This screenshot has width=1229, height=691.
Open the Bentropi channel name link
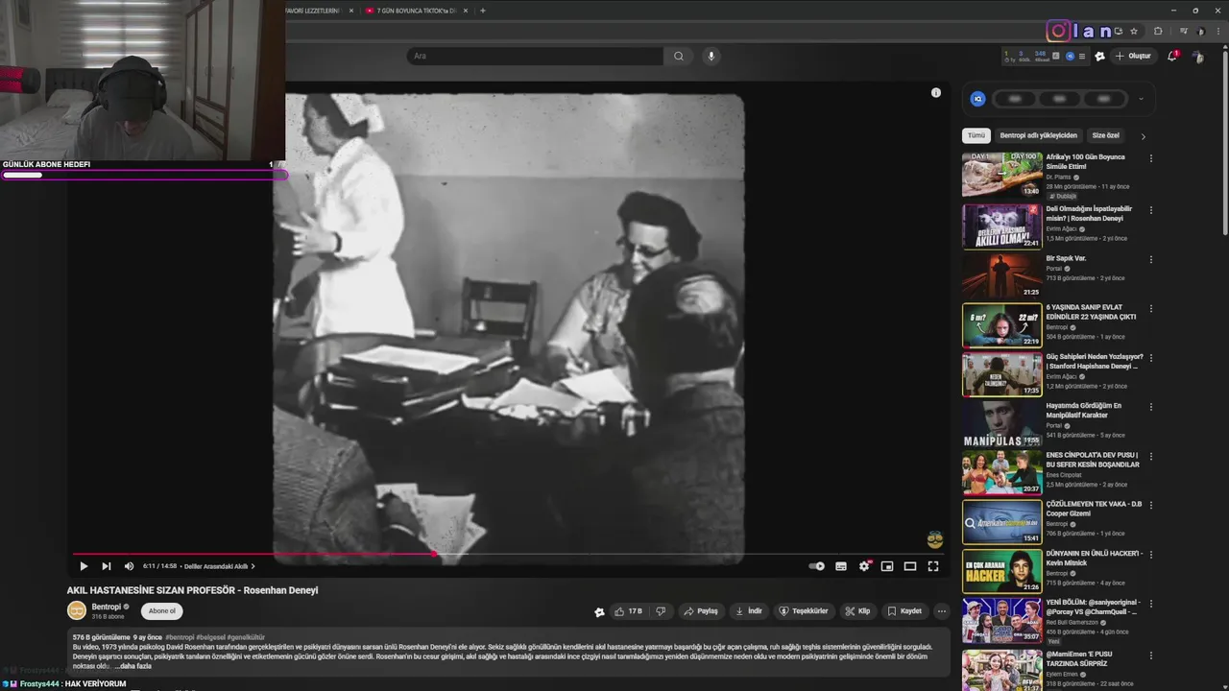point(107,607)
